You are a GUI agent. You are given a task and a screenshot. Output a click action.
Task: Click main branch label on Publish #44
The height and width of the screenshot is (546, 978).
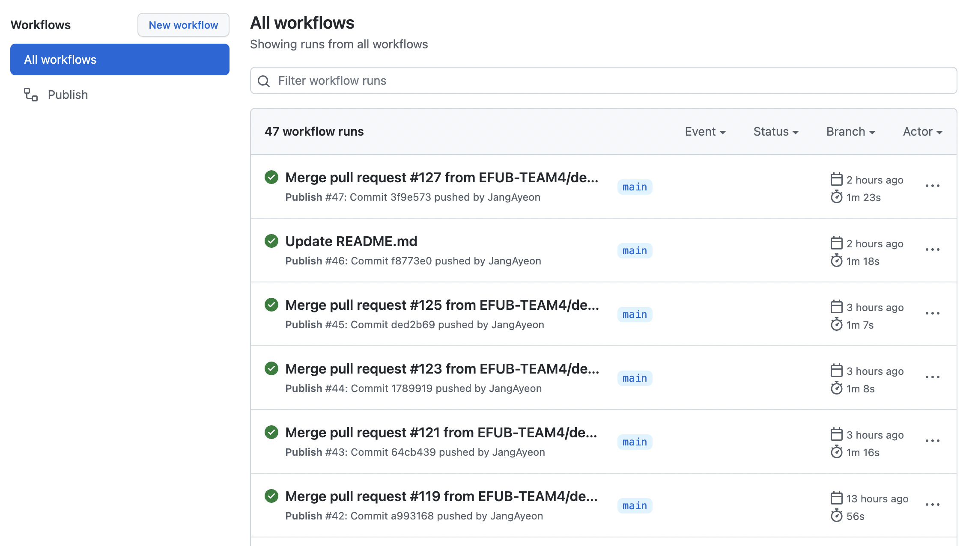point(635,378)
